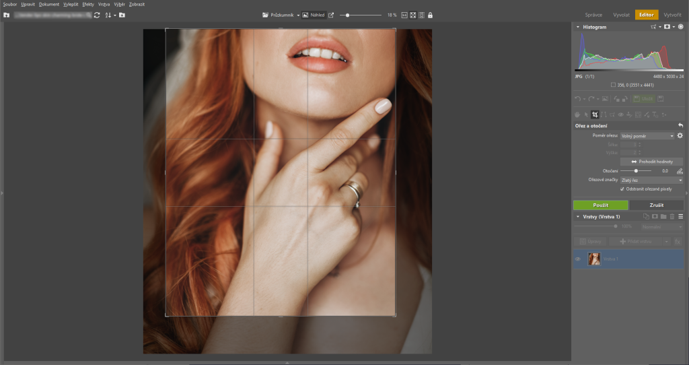This screenshot has height=365, width=689.
Task: Hide Vrstva 1 with eye icon
Action: coord(578,259)
